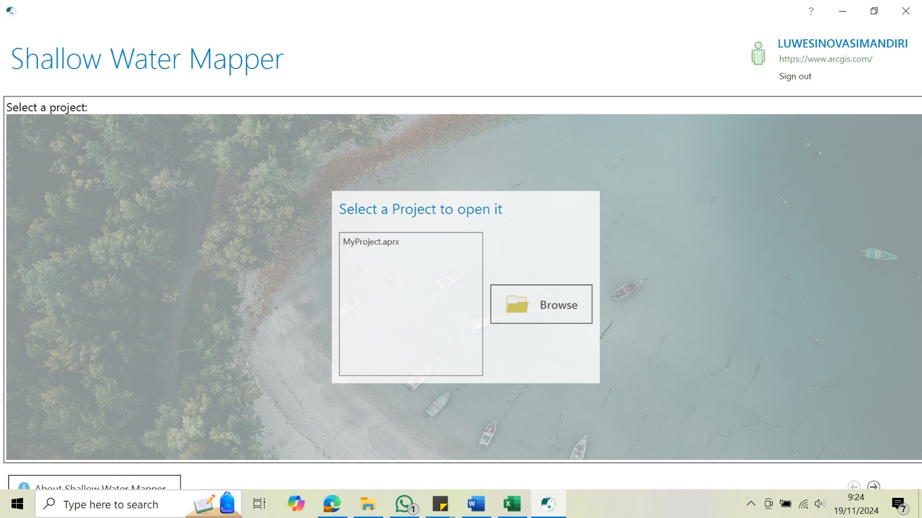Open the notification center icon

pyautogui.click(x=900, y=505)
